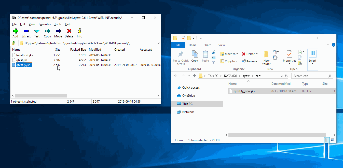
Task: Click New folder in the ribbon
Action: [x=266, y=58]
